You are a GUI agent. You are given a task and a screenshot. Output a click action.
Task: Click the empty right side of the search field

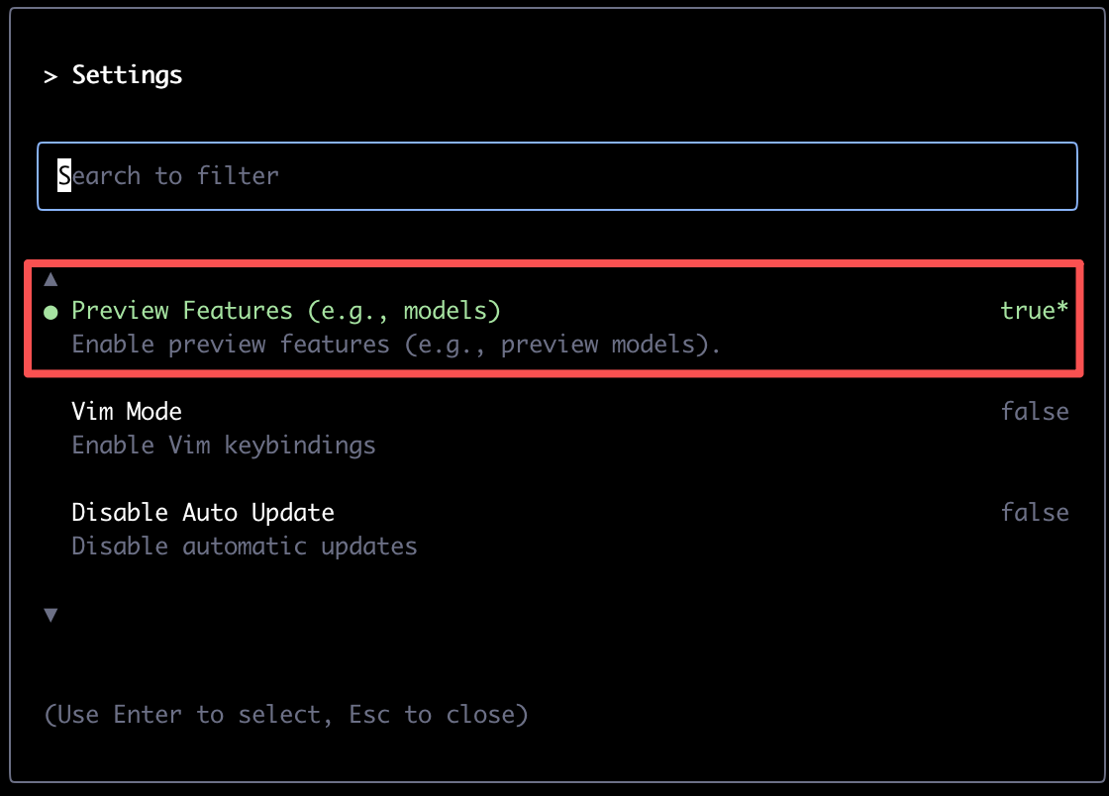778,176
